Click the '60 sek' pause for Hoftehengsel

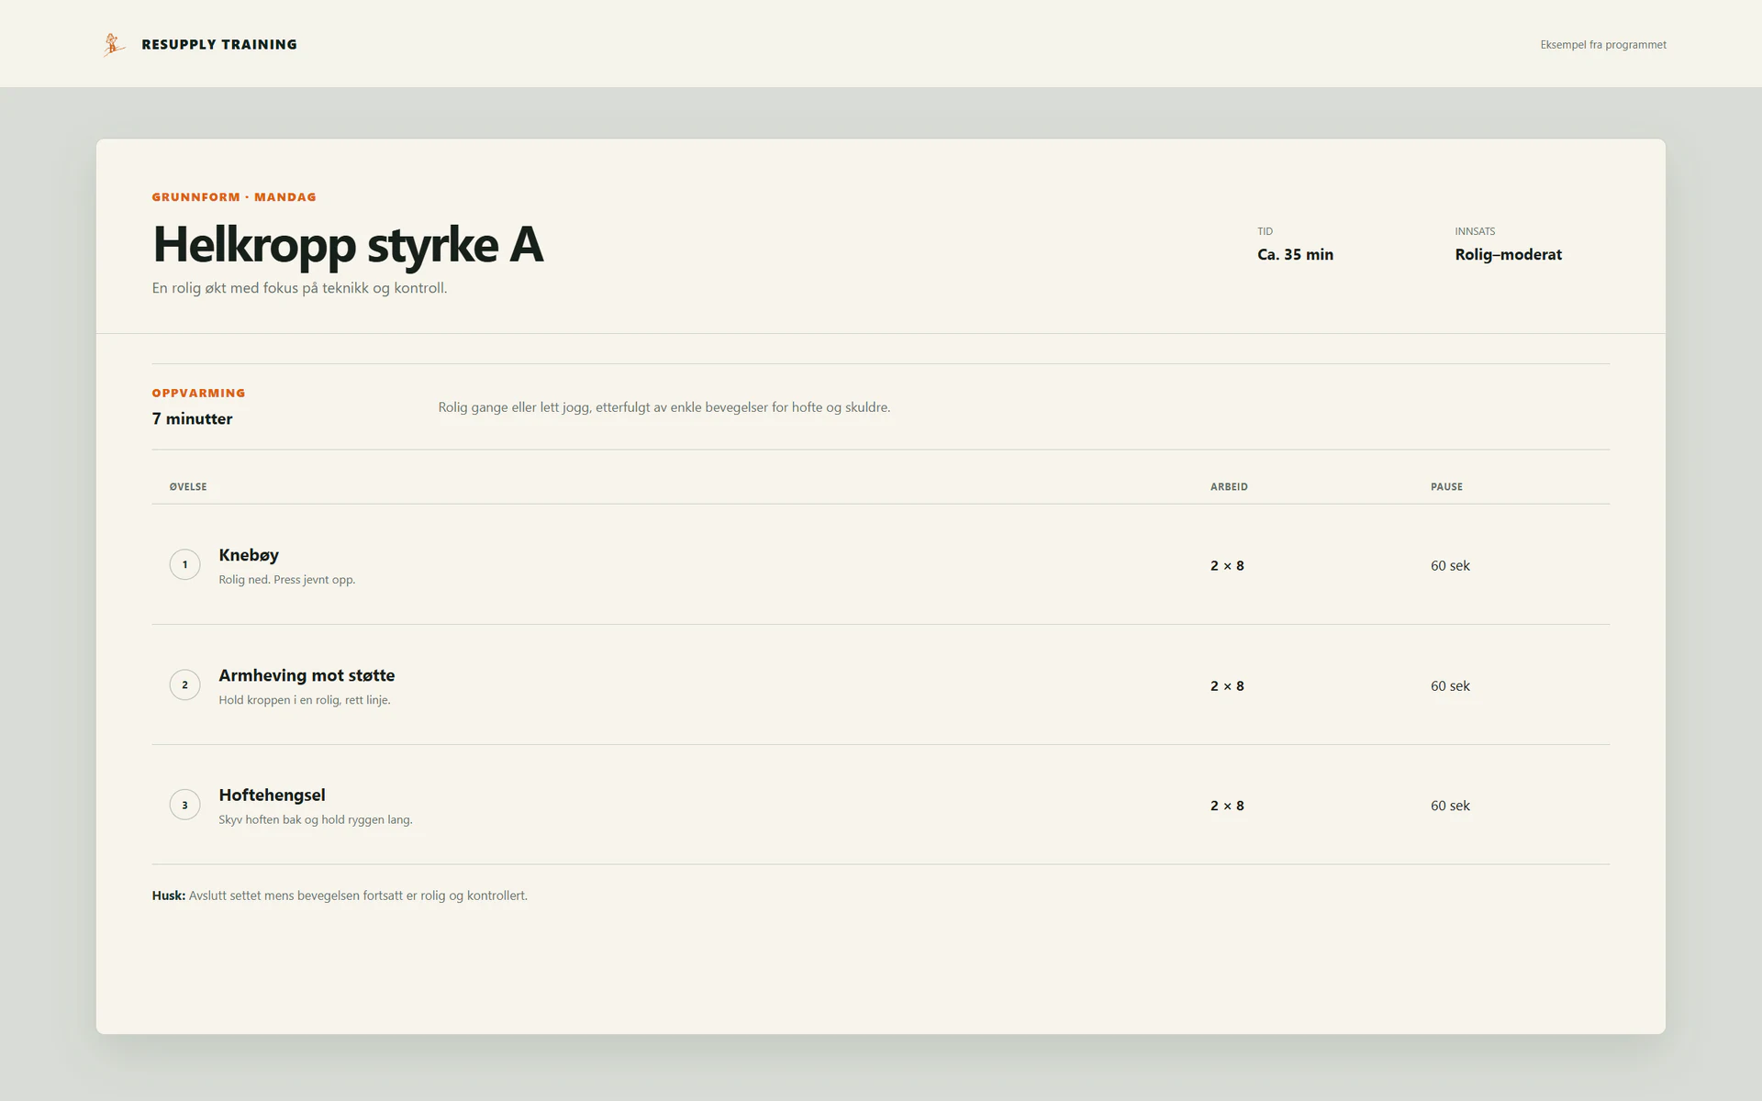click(1450, 806)
